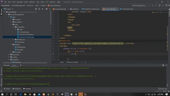The image size is (170, 96).
Task: Click 'Window.onload()' breadcrumb
Action: [x=72, y=62]
